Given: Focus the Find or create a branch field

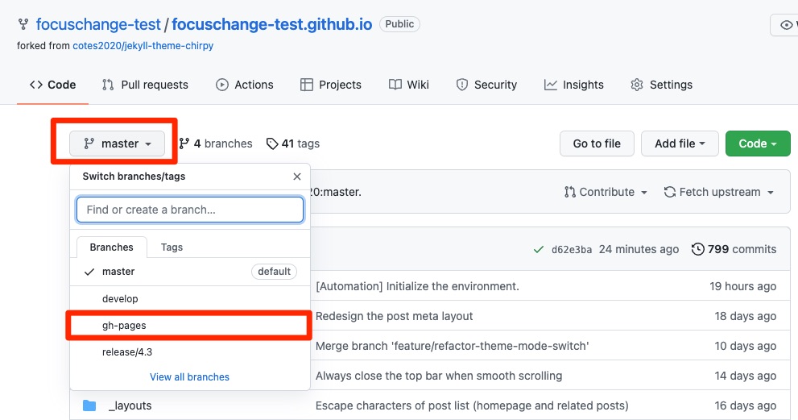Looking at the screenshot, I should (x=190, y=210).
